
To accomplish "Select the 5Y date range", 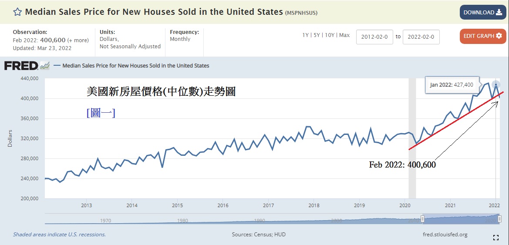I will pos(318,35).
